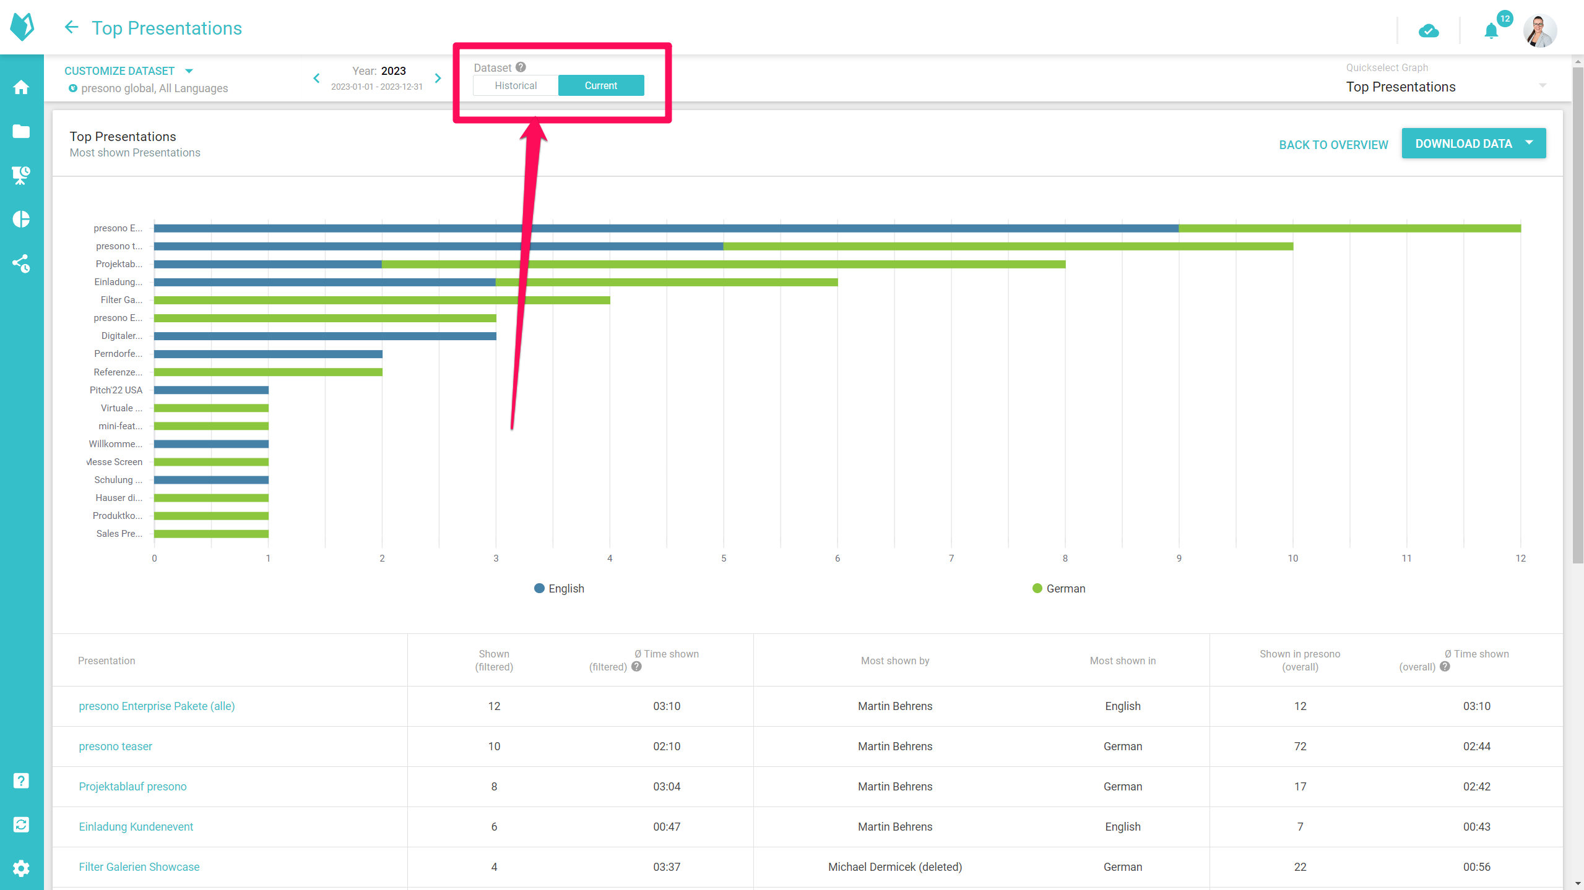Open the notifications bell

[1492, 31]
